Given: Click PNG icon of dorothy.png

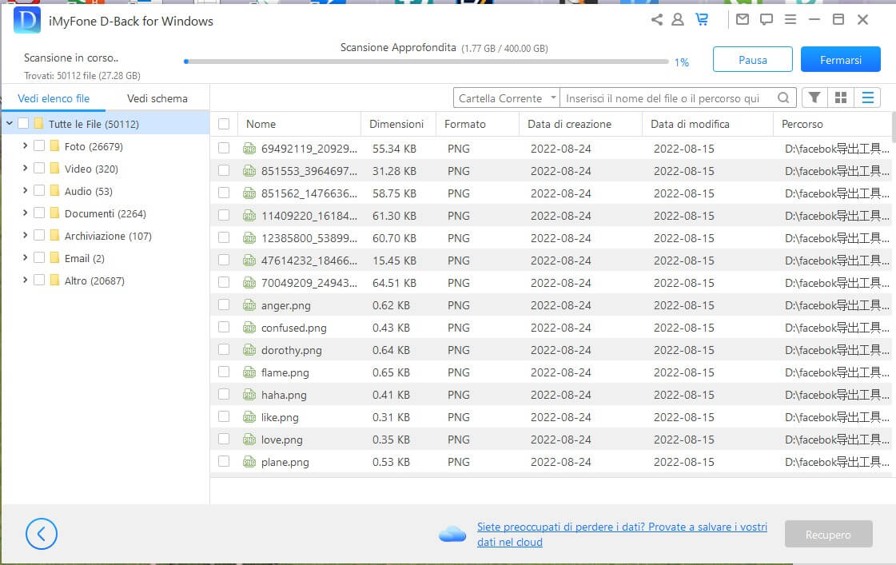Looking at the screenshot, I should (x=249, y=350).
